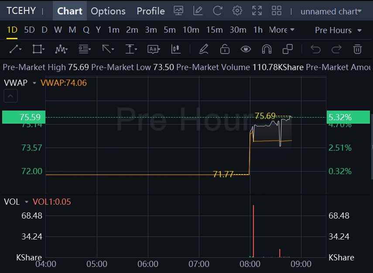Switch to the Profile tab
Image resolution: width=373 pixels, height=273 pixels.
(x=151, y=11)
